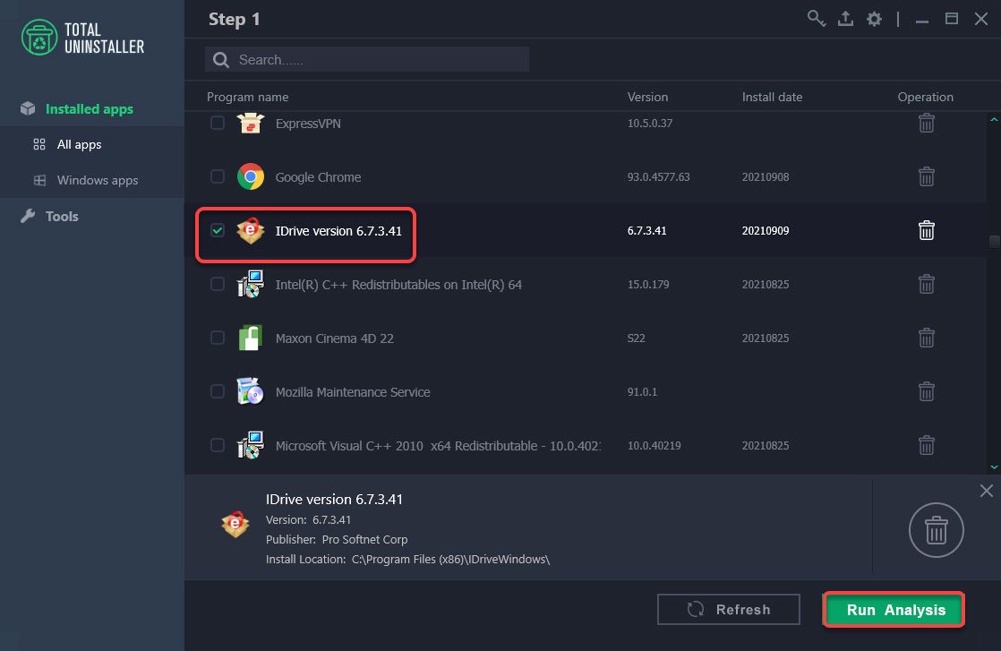The height and width of the screenshot is (651, 1001).
Task: Sort by Program name column header
Action: (247, 97)
